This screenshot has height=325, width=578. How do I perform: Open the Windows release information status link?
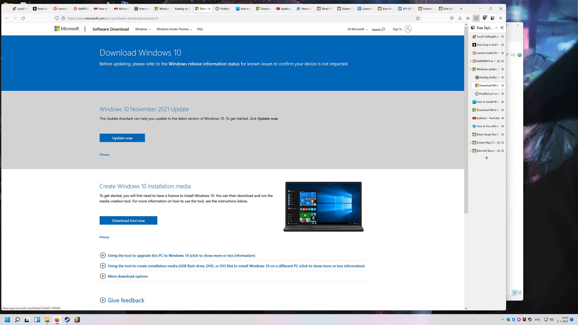pos(204,64)
